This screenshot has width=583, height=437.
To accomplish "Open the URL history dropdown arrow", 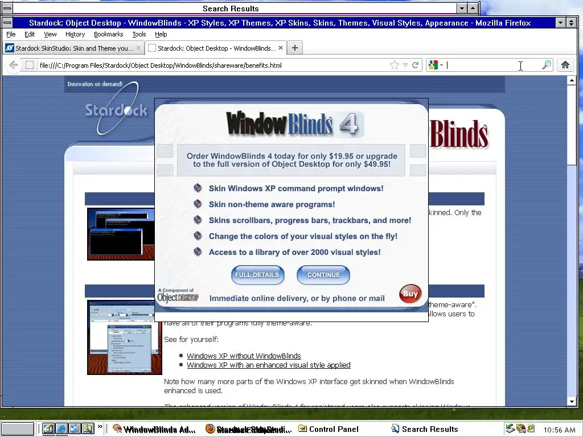I will 405,65.
